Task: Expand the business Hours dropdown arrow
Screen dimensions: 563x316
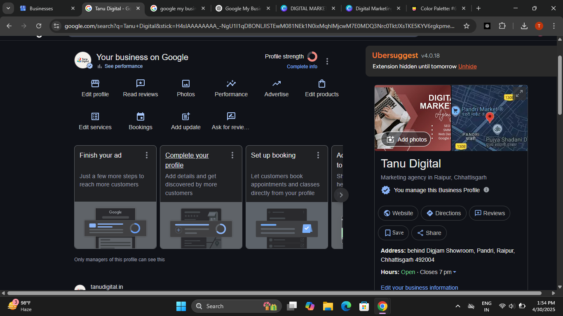Action: click(455, 272)
